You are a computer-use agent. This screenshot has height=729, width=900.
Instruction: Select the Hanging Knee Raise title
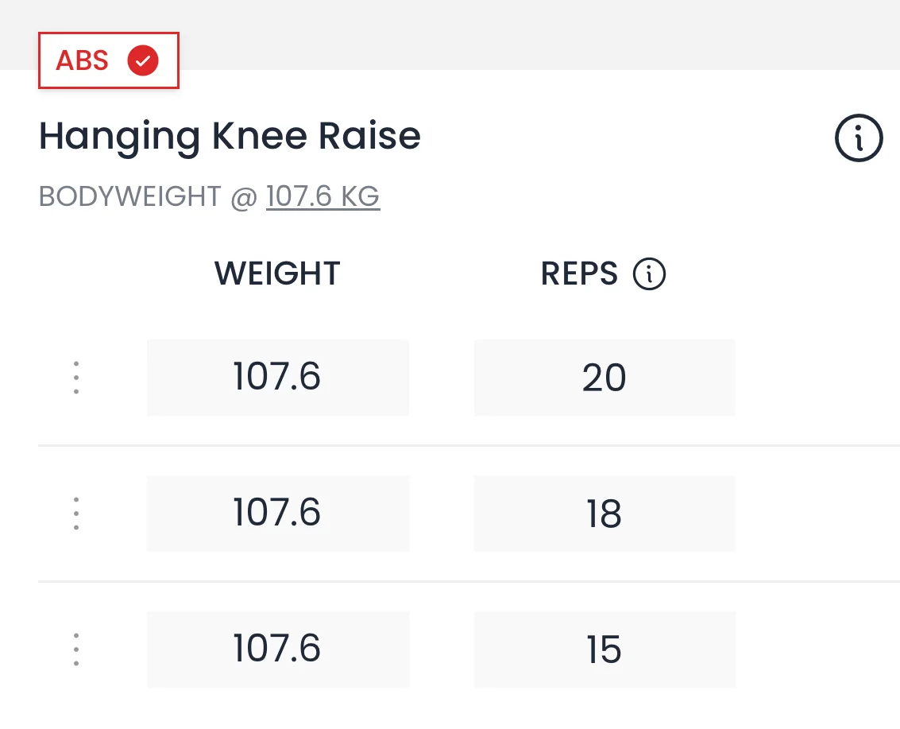click(230, 137)
